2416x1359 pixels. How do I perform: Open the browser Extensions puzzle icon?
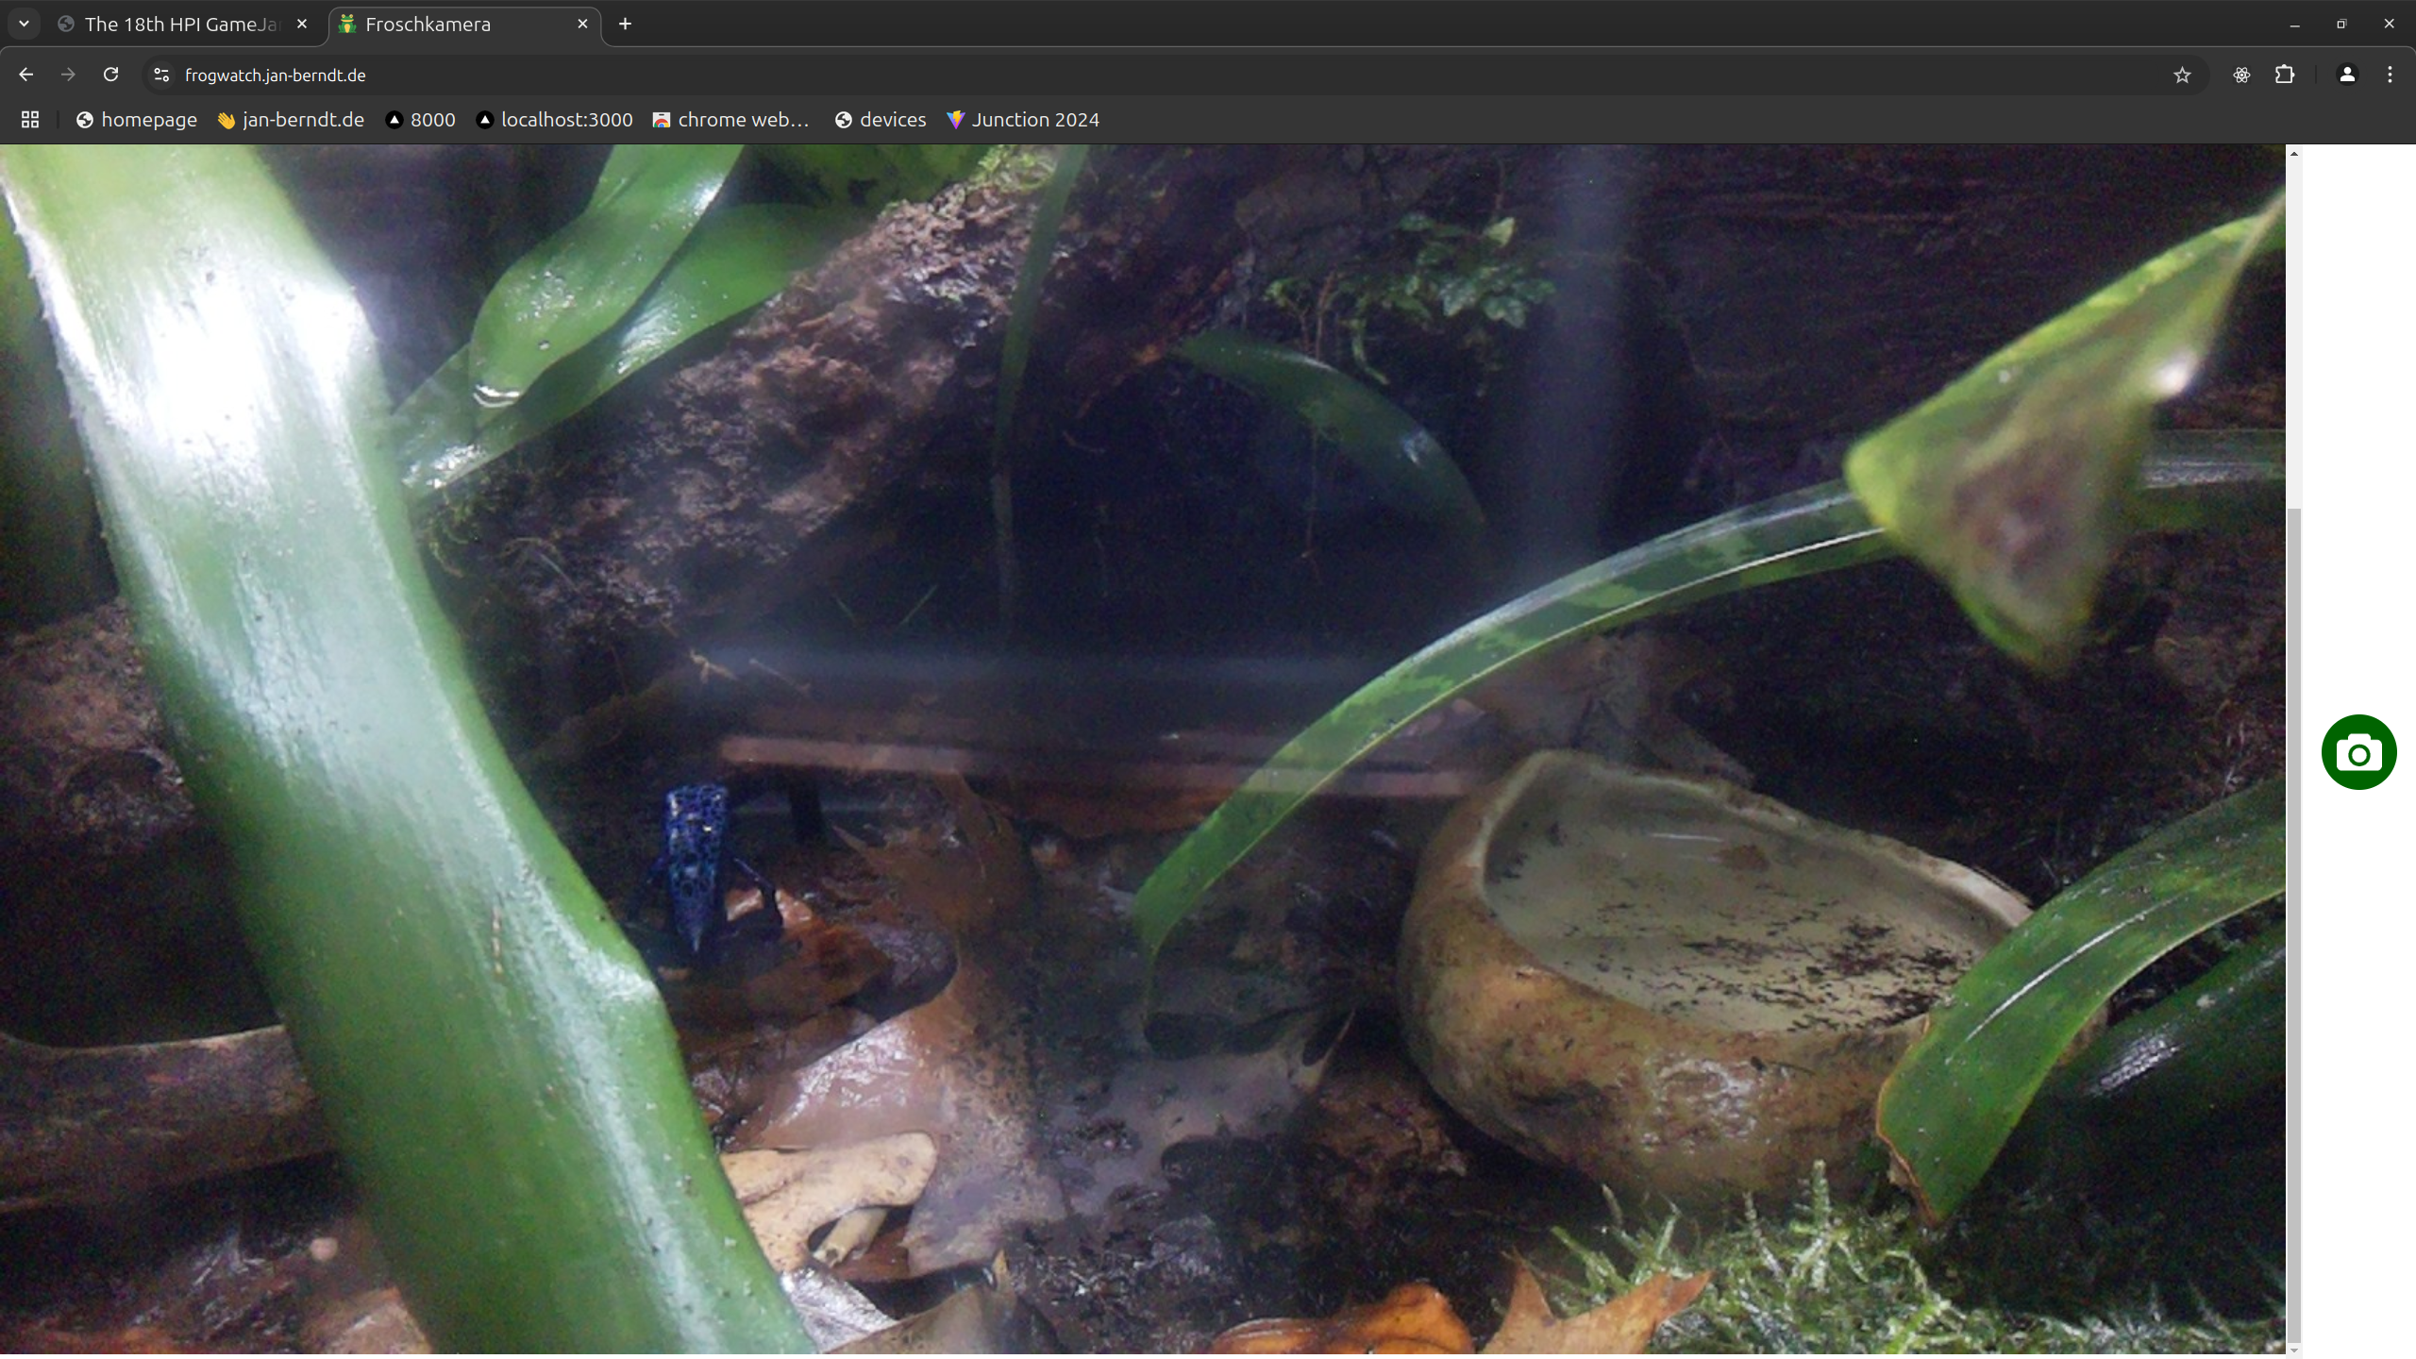pos(2285,75)
